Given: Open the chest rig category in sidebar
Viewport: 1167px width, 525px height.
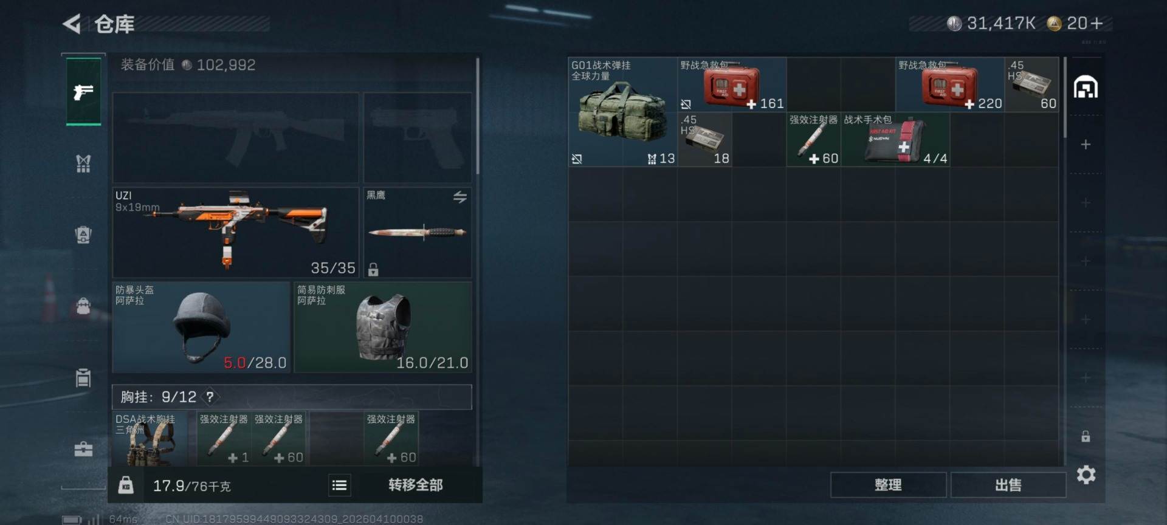Looking at the screenshot, I should click(83, 163).
